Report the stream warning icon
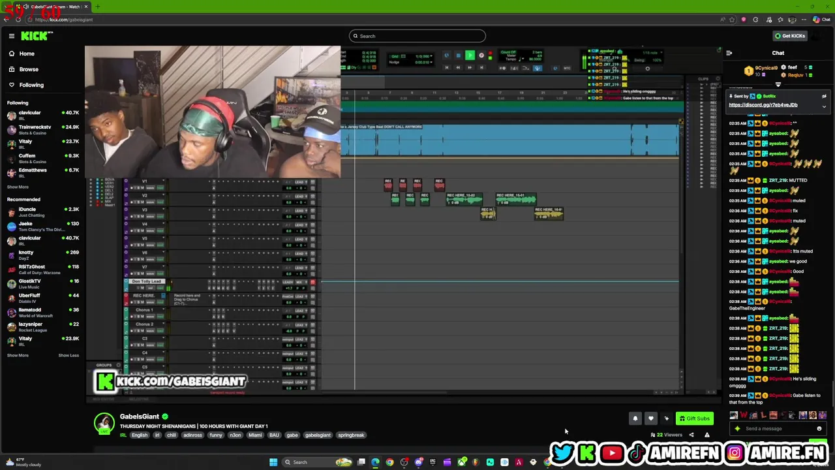This screenshot has height=470, width=835. 706,435
